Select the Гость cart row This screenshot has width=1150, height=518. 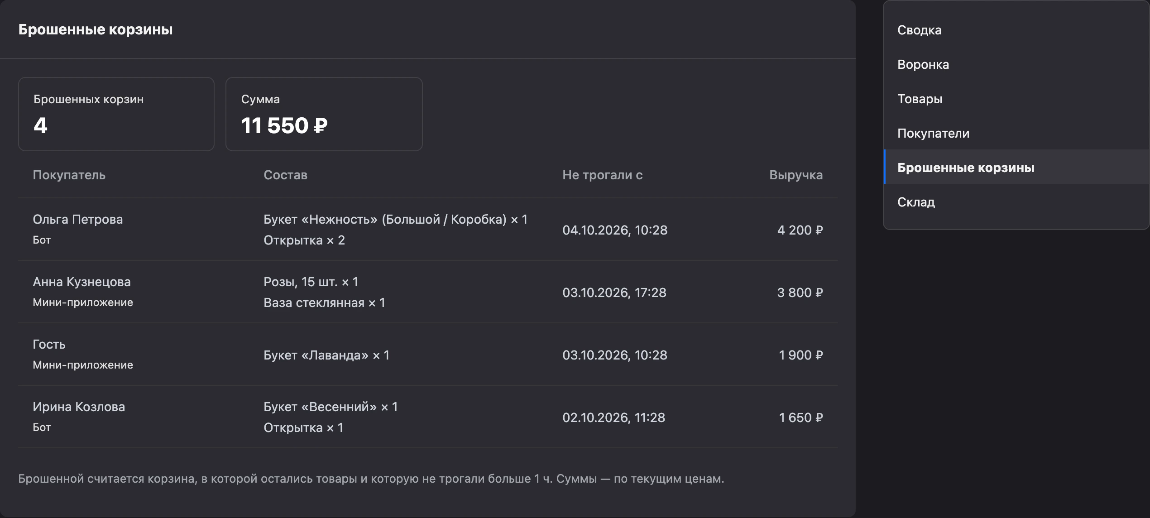tap(428, 355)
